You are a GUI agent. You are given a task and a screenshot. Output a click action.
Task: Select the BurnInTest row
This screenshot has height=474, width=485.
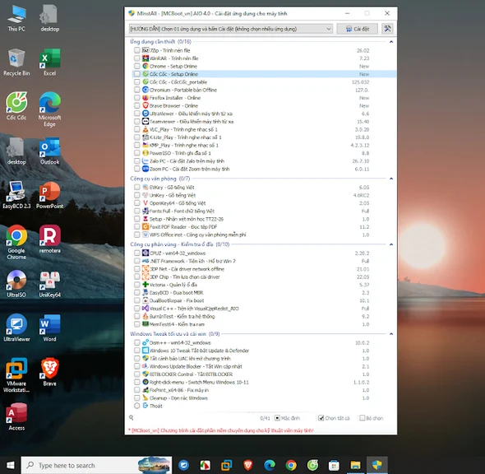(x=264, y=316)
